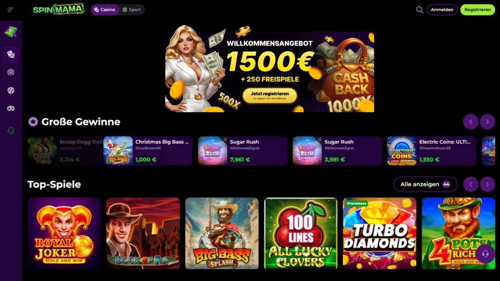Show next Top-Spiele games
The width and height of the screenshot is (500, 281).
tap(487, 185)
